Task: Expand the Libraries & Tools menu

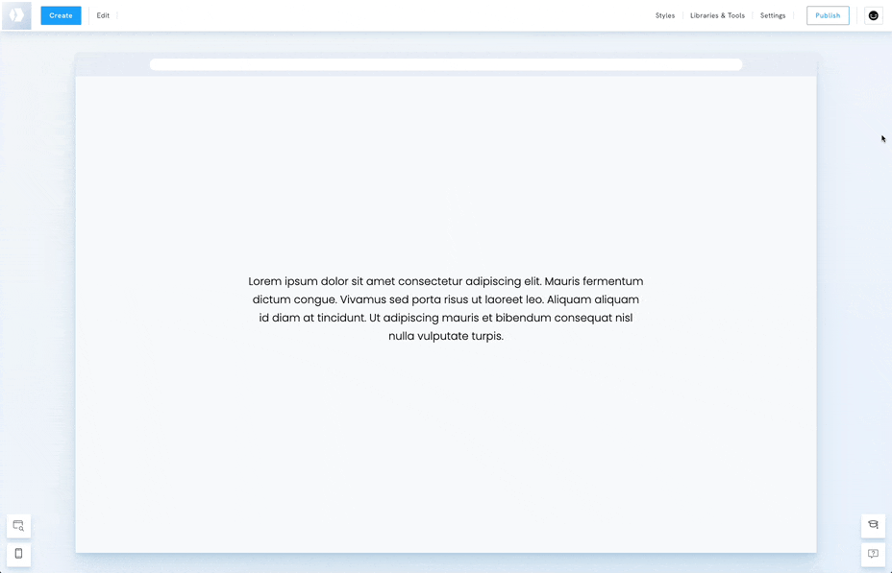Action: 717,15
